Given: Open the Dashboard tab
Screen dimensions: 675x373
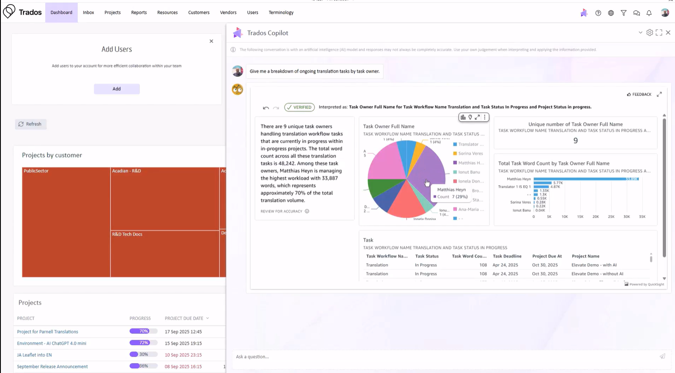Looking at the screenshot, I should 61,12.
